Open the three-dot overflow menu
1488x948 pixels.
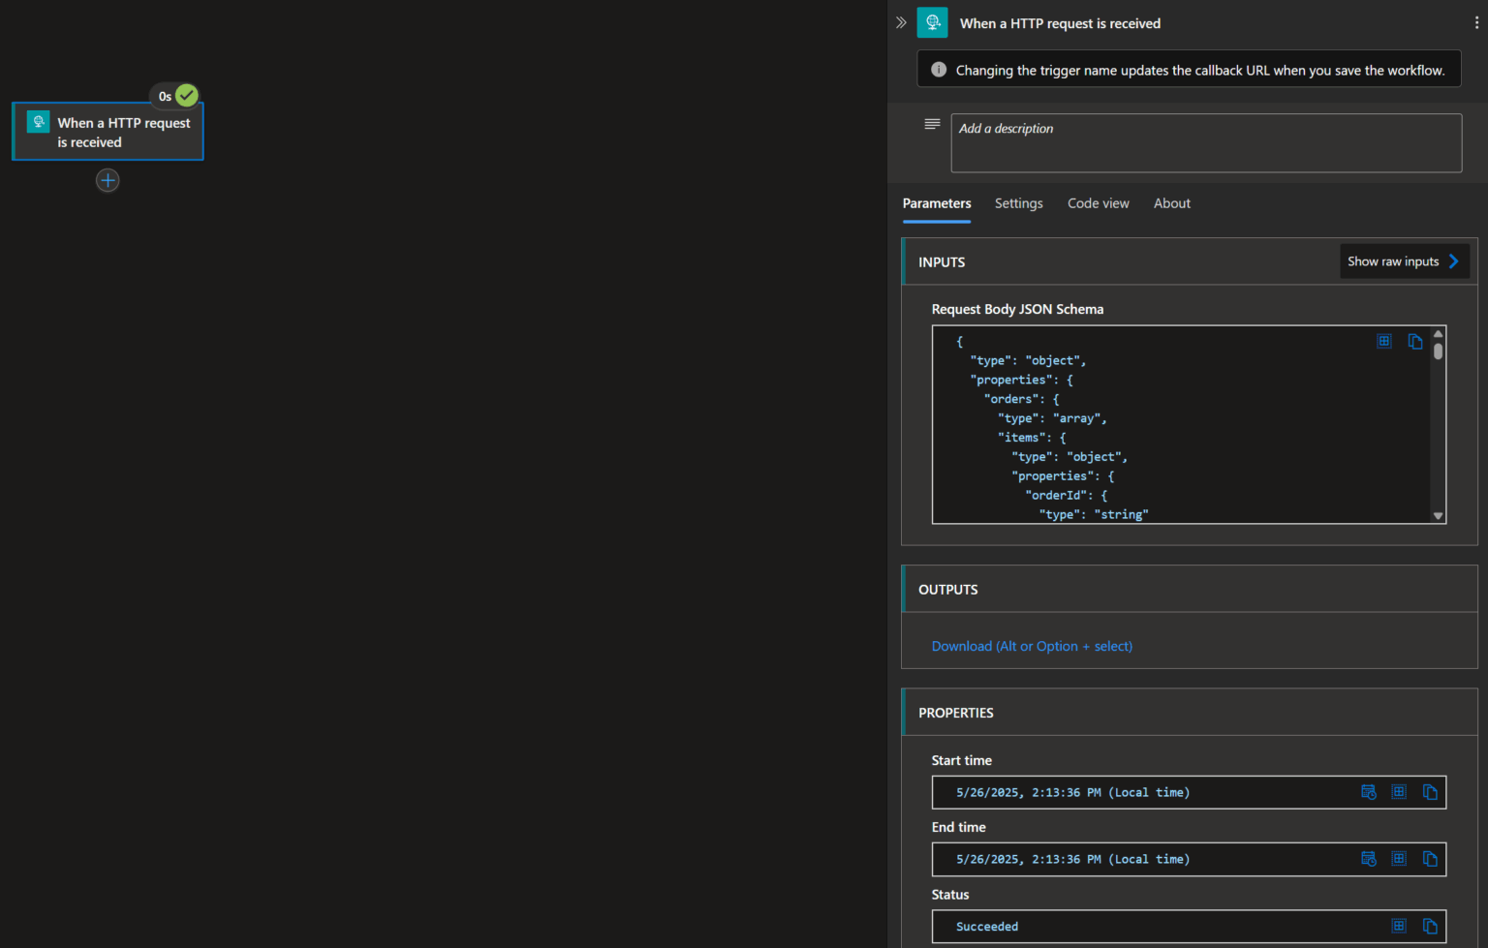[x=1475, y=21]
